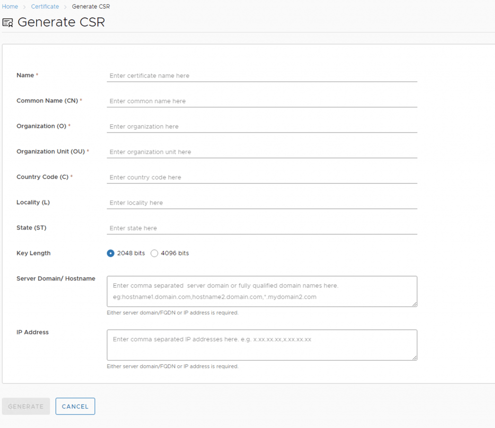Focus the Country Code (C) input

click(x=262, y=177)
